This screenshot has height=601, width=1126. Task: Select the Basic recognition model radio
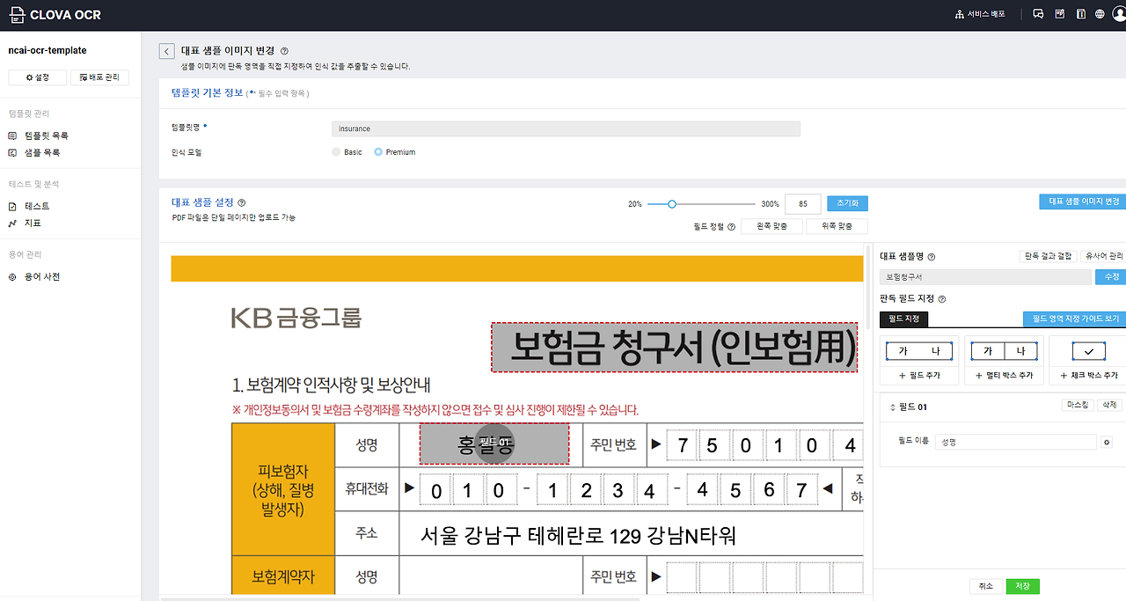tap(335, 151)
